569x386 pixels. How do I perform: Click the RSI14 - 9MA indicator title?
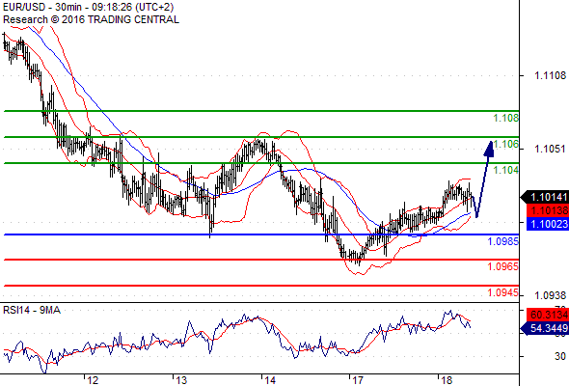32,310
